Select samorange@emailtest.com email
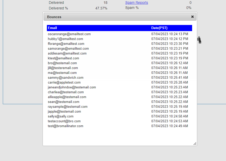Screen dimensions: 226x161 tap(68, 49)
